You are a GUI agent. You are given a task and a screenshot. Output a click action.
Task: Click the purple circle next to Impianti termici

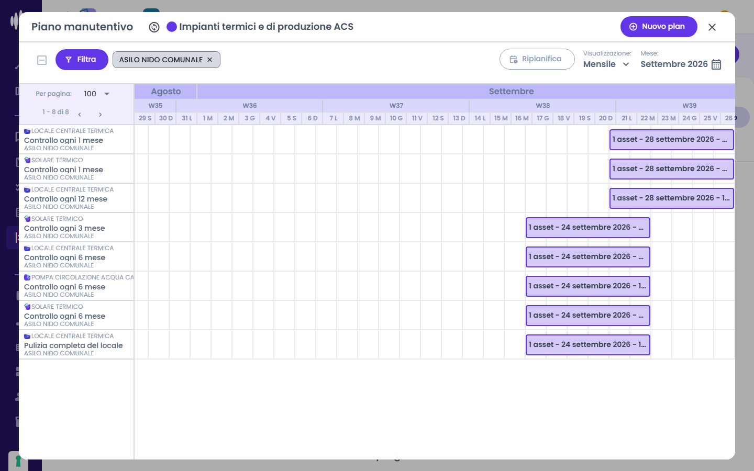coord(172,27)
